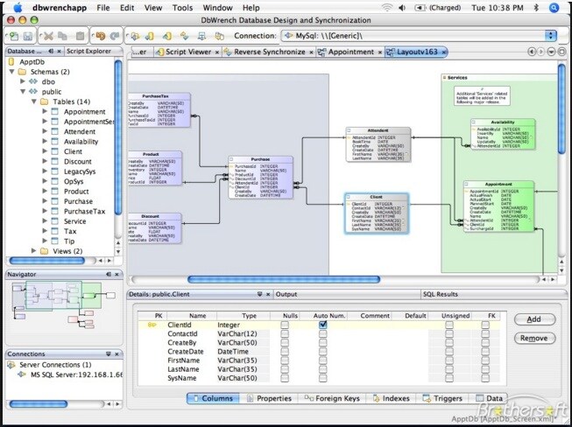572x427 pixels.
Task: Check Nulls for ClientId row
Action: click(x=285, y=325)
